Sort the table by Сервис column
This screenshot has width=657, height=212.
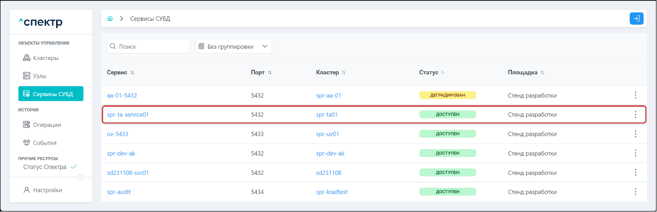pyautogui.click(x=132, y=73)
